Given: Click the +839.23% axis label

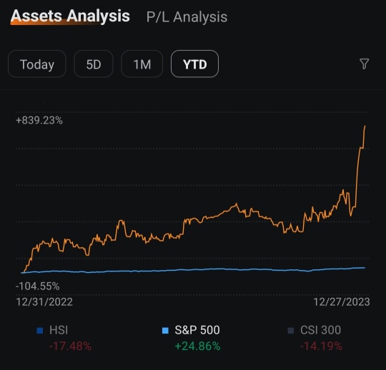Looking at the screenshot, I should [x=39, y=121].
